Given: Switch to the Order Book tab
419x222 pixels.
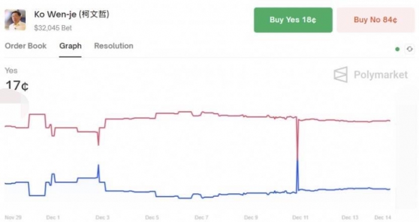Looking at the screenshot, I should click(26, 46).
